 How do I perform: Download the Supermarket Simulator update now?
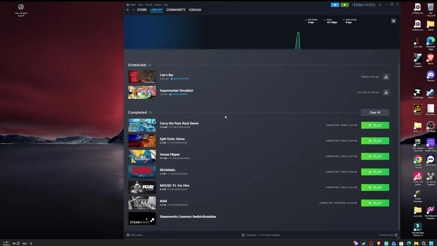(386, 92)
